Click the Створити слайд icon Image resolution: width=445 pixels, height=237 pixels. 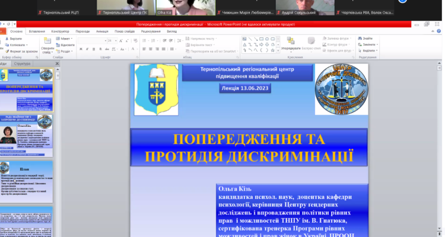pyautogui.click(x=47, y=41)
